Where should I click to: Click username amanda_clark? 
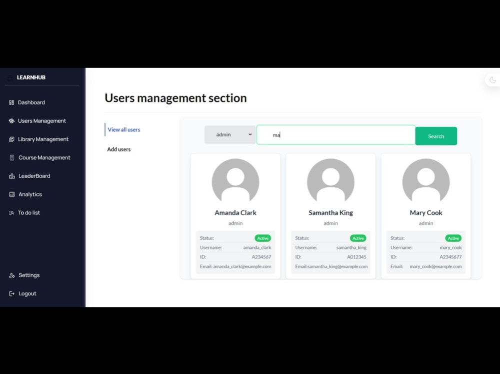[257, 248]
